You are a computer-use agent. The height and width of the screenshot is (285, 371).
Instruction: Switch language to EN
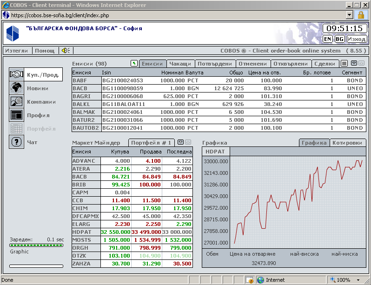coord(328,39)
